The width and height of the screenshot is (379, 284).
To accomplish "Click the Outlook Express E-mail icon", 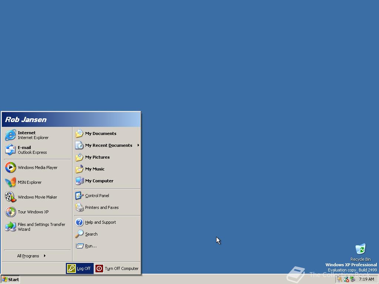I will coord(10,150).
